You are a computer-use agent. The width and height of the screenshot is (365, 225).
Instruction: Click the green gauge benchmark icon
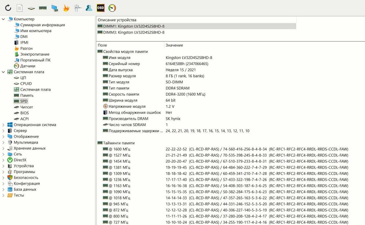point(112,8)
